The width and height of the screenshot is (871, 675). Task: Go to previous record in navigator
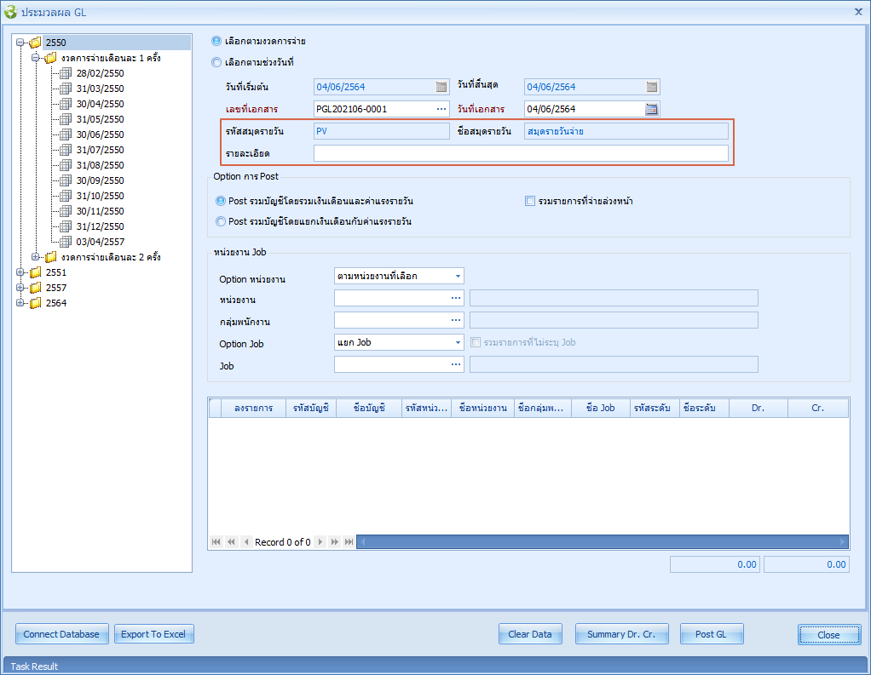(246, 542)
